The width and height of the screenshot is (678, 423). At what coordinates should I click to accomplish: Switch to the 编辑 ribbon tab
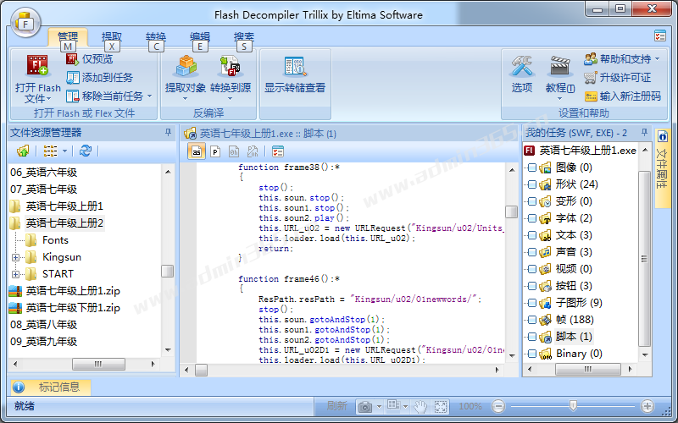click(x=200, y=37)
